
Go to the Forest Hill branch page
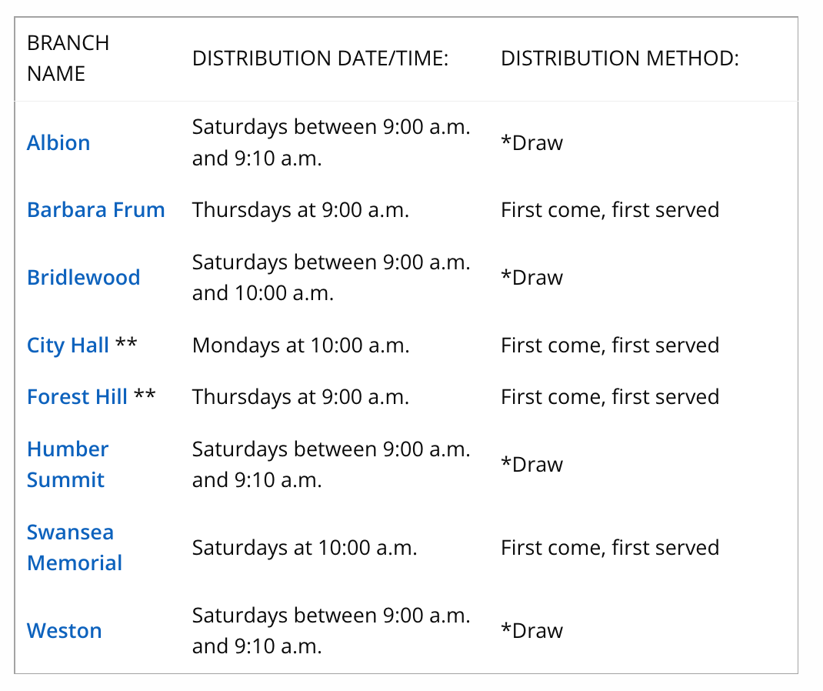[x=77, y=397]
